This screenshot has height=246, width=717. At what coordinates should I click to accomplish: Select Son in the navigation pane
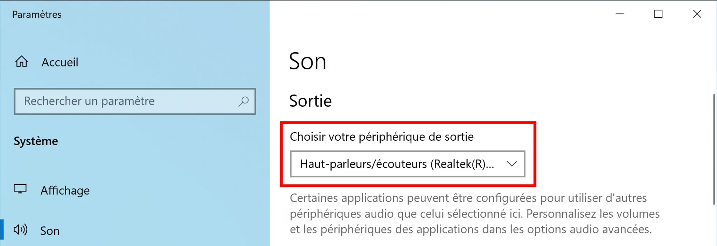49,230
